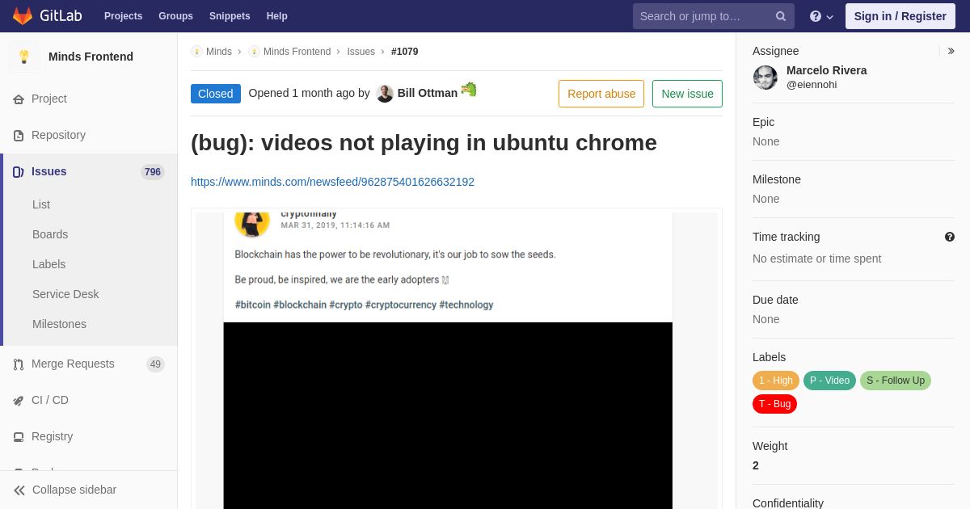The image size is (970, 509).
Task: Click the 1 - High orange label
Action: pos(776,381)
